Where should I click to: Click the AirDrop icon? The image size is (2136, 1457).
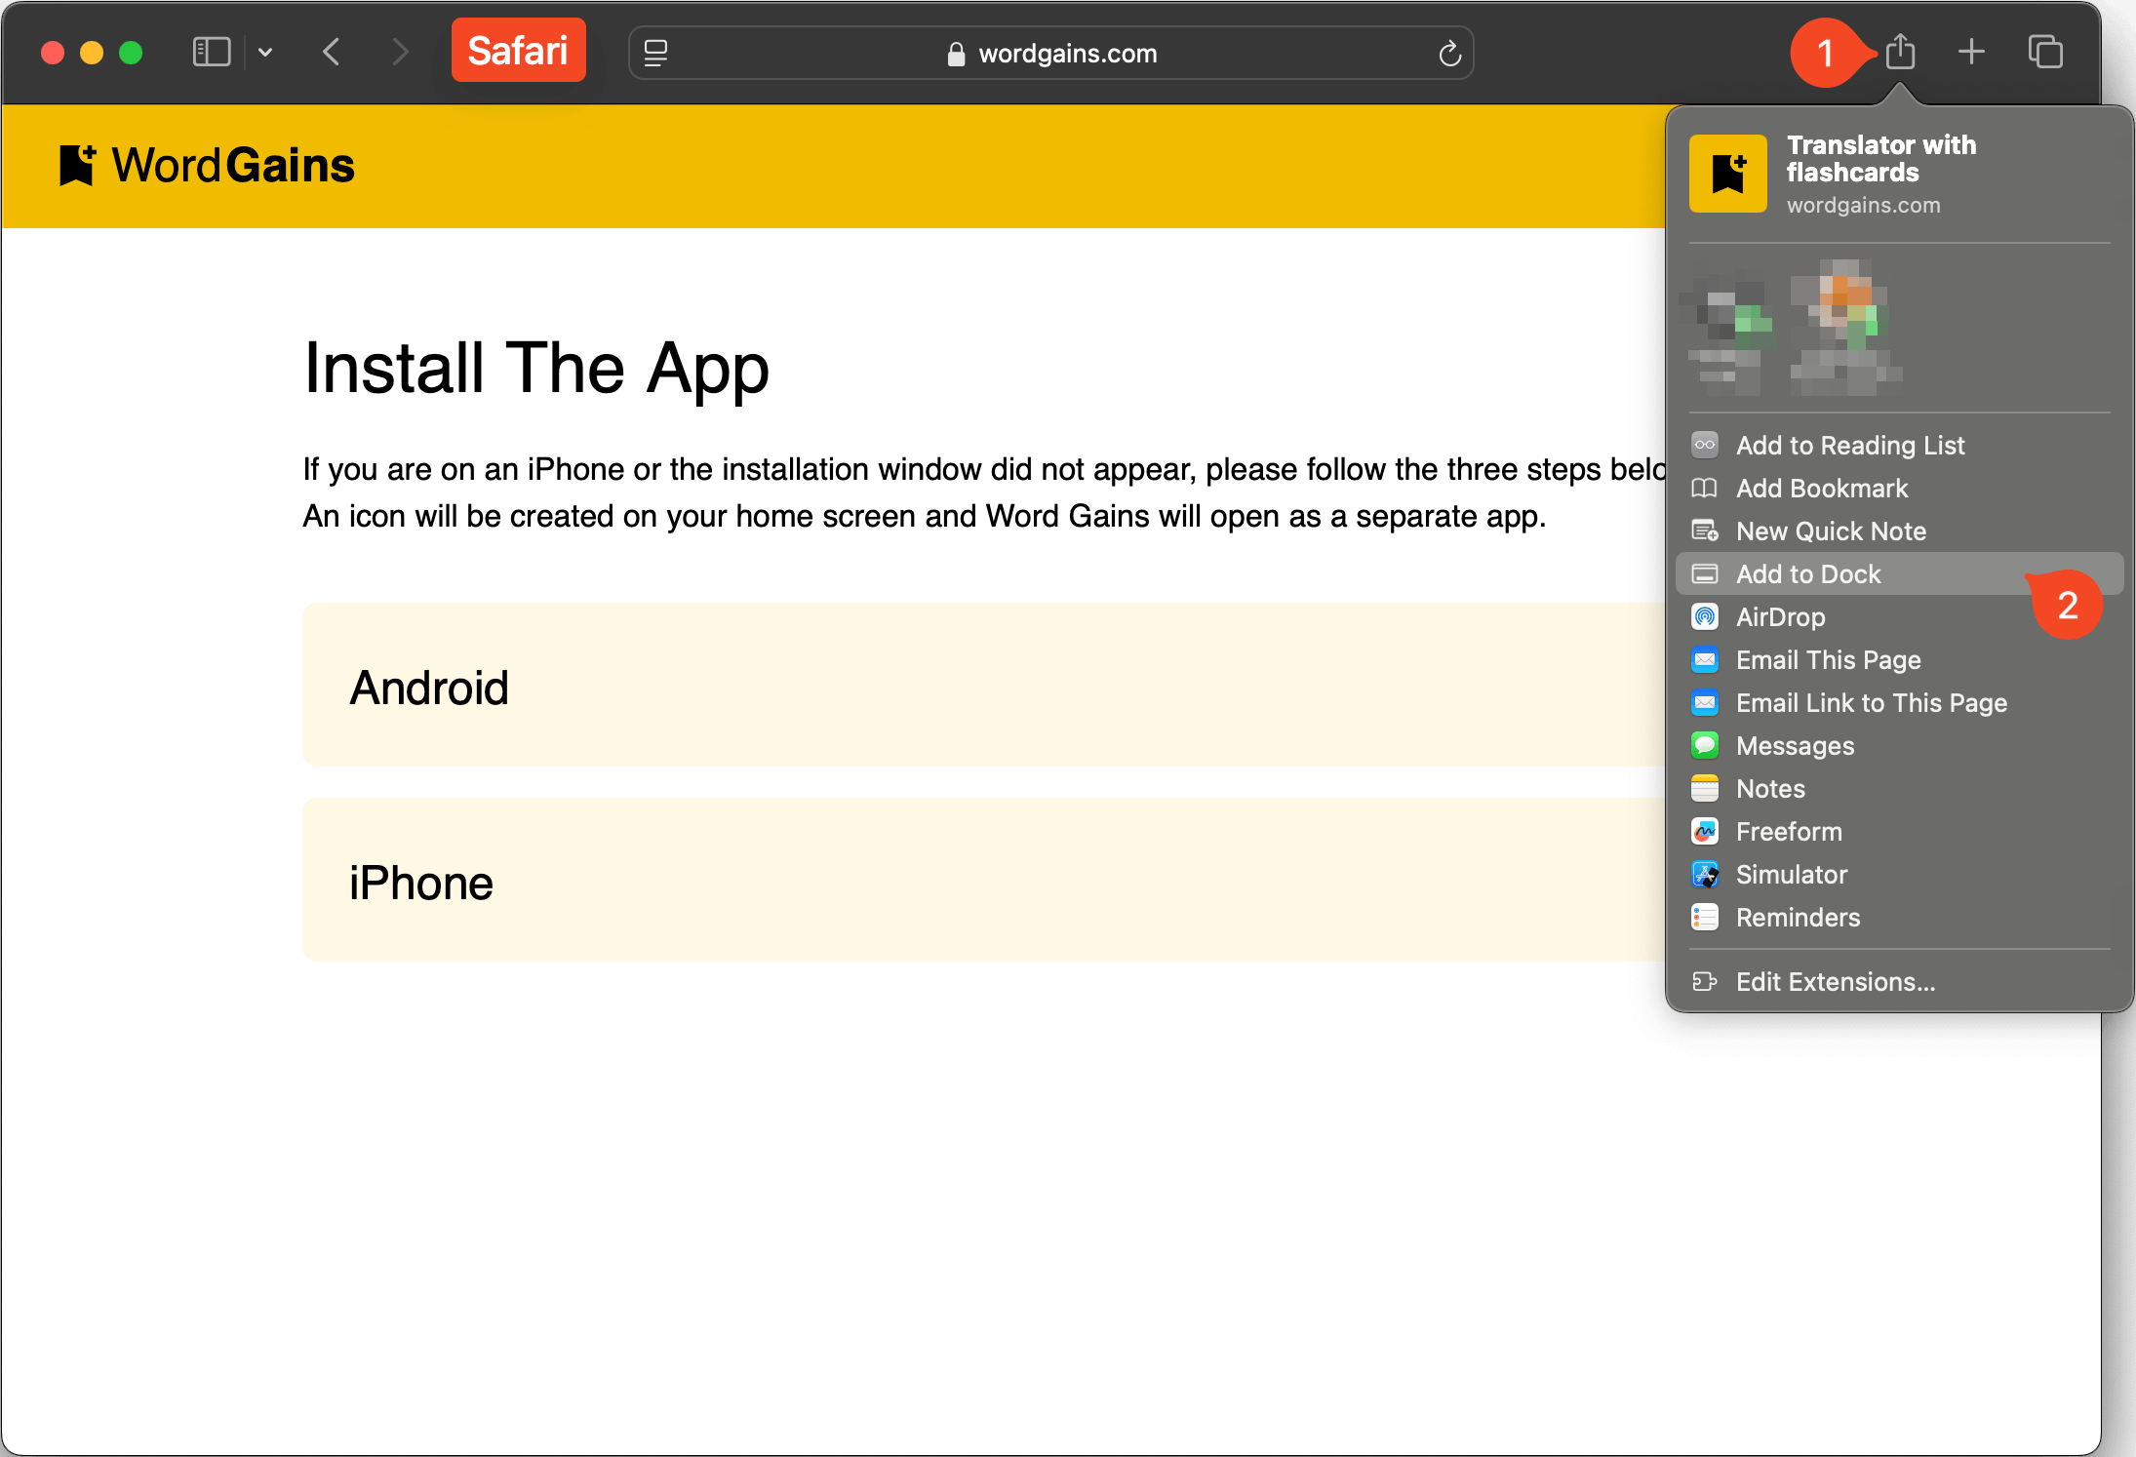(1704, 616)
